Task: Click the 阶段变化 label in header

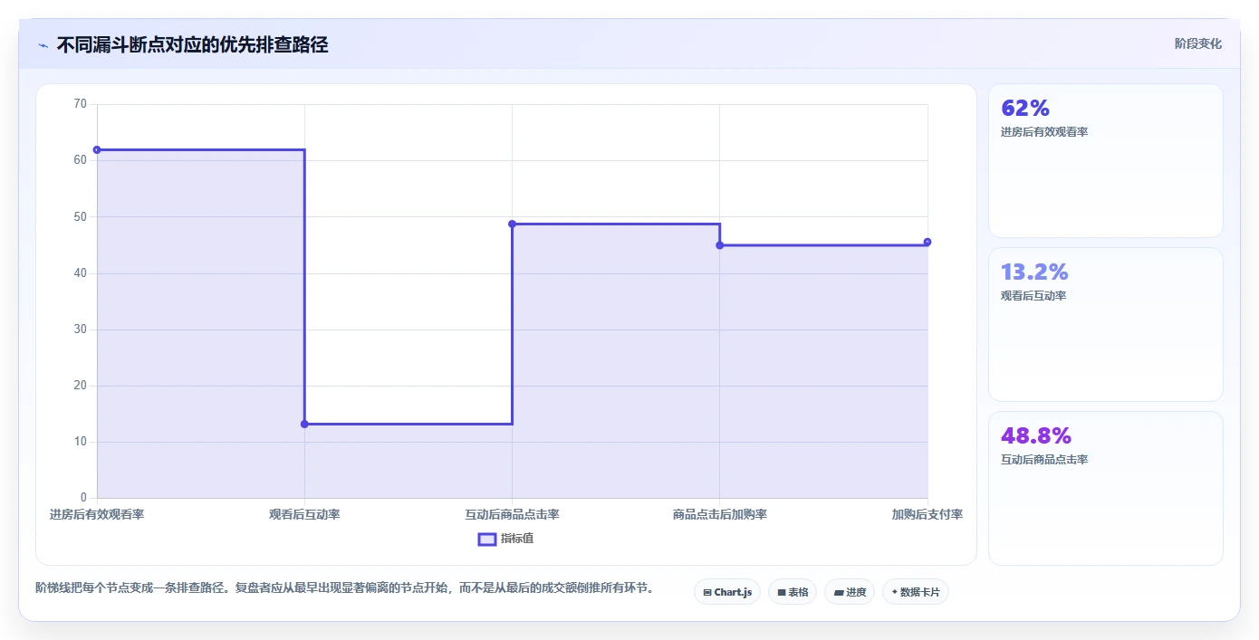Action: tap(1198, 43)
